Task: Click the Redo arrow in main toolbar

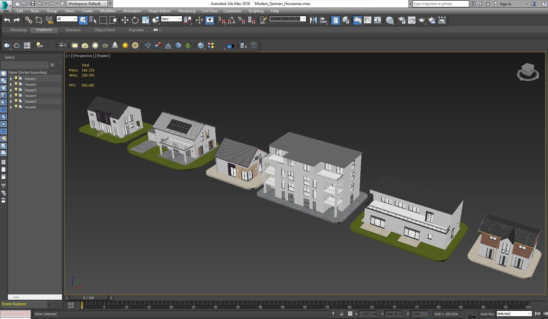Action: click(17, 20)
